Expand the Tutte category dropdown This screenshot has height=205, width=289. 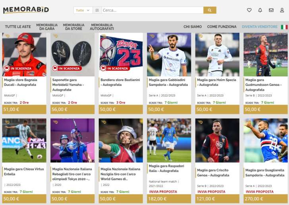tap(83, 10)
